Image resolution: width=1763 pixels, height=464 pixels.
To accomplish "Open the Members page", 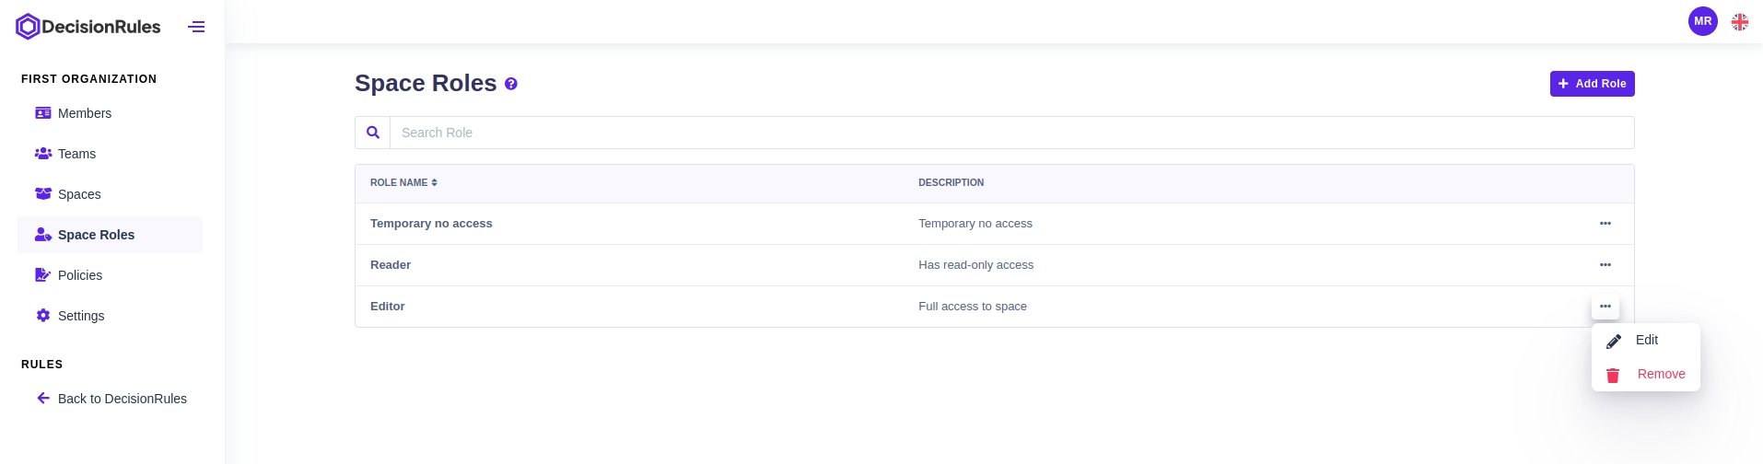I will [x=84, y=113].
